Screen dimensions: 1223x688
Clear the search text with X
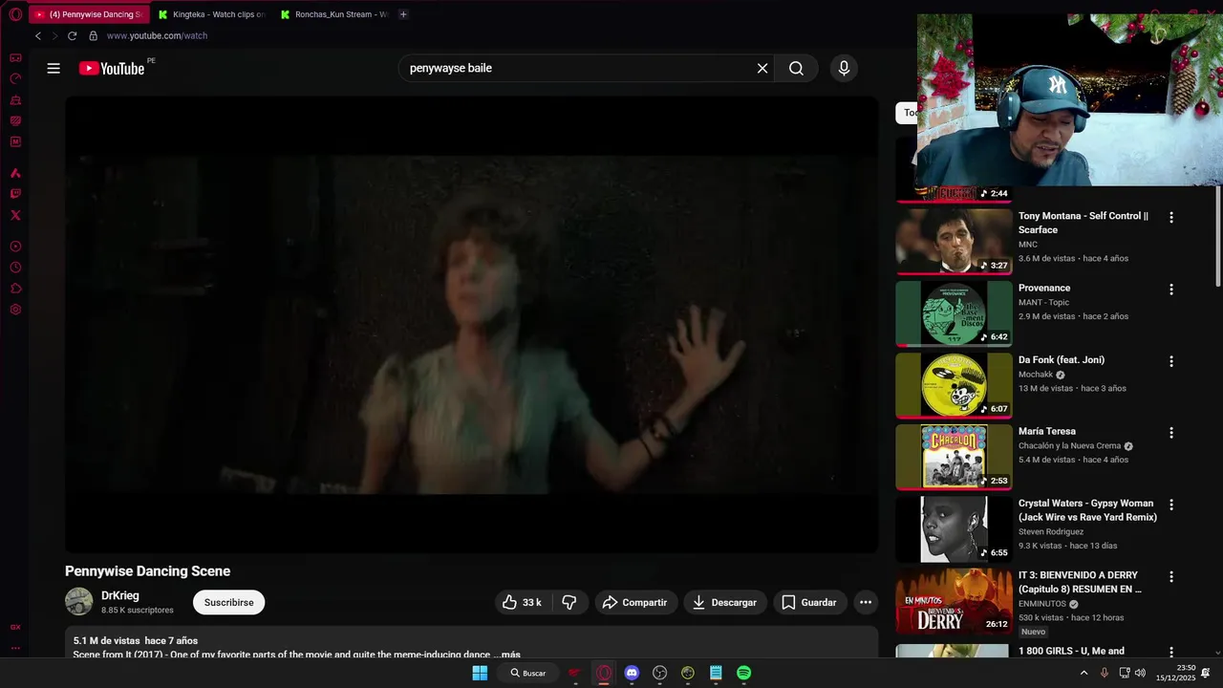(762, 68)
